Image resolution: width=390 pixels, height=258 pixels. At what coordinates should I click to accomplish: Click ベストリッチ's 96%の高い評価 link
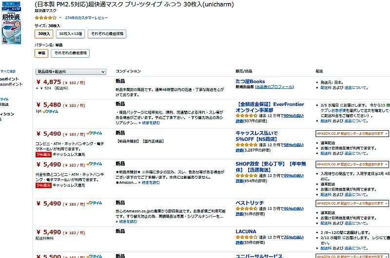point(293,208)
